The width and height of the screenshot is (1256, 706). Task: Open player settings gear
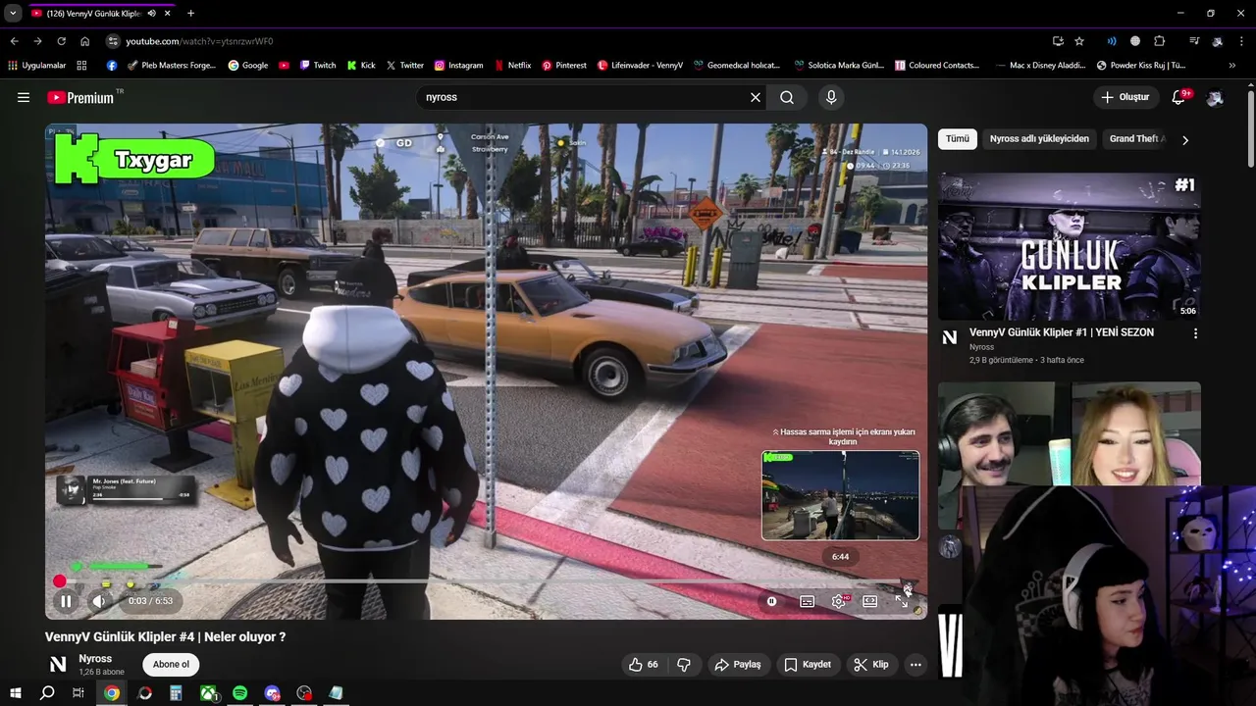pos(839,601)
